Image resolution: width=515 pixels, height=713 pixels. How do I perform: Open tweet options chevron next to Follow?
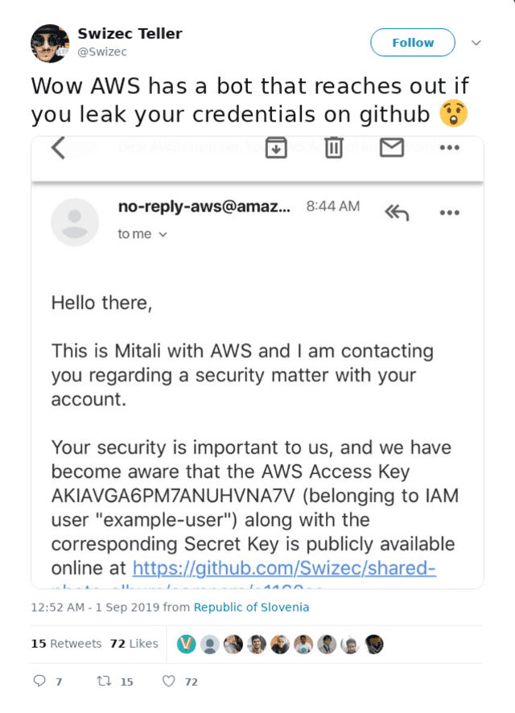(x=476, y=43)
